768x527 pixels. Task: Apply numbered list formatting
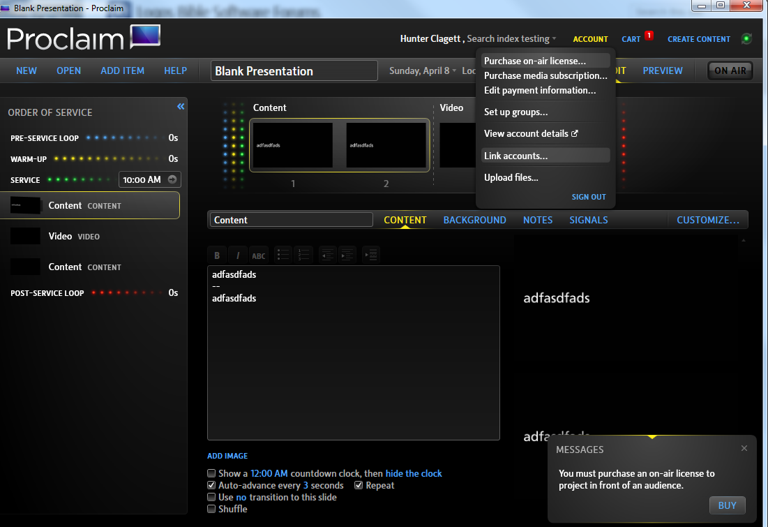point(303,255)
